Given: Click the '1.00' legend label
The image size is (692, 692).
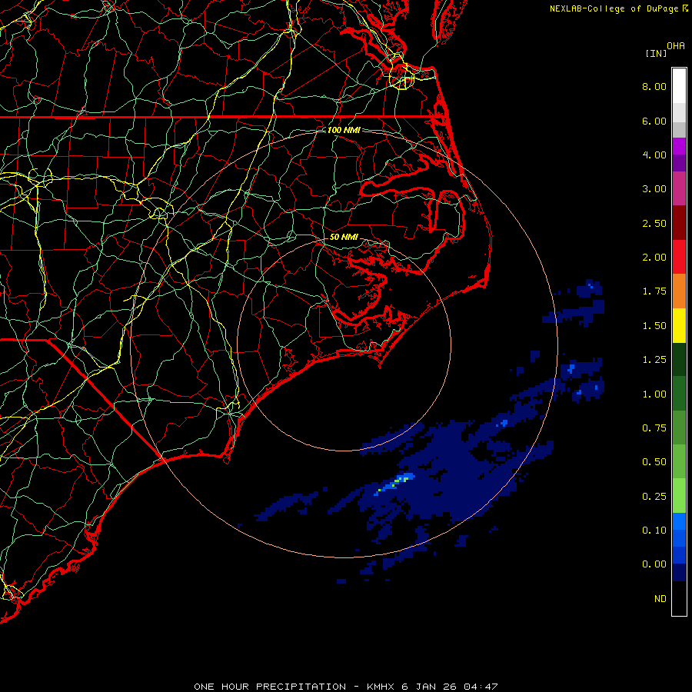Looking at the screenshot, I should 654,394.
